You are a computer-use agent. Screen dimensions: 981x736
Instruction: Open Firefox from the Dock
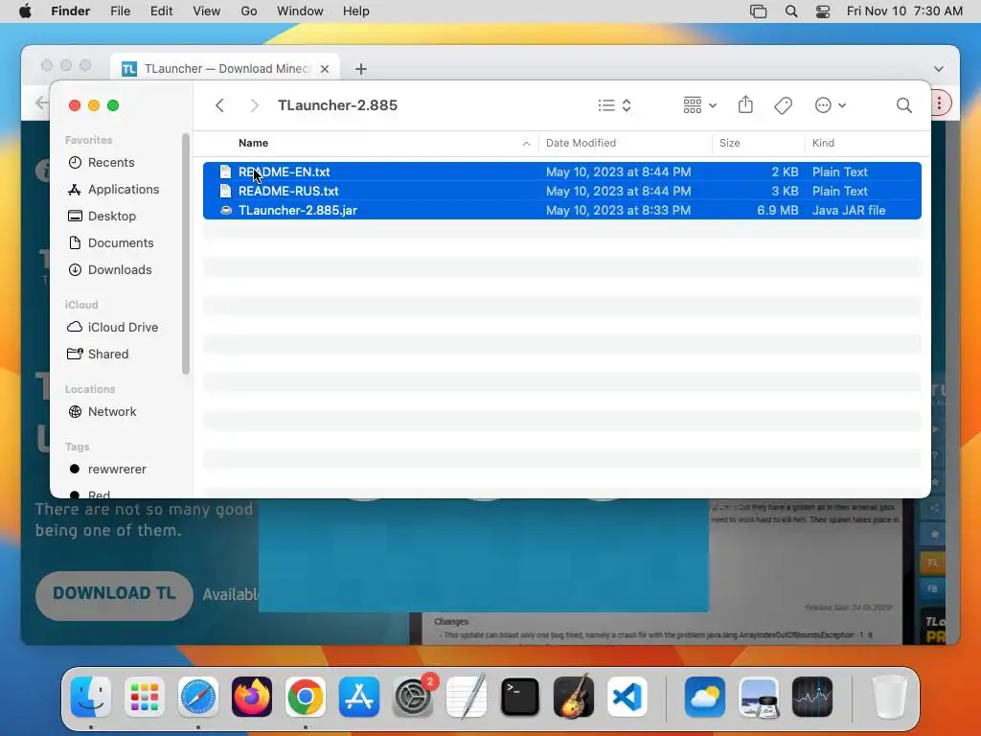252,697
